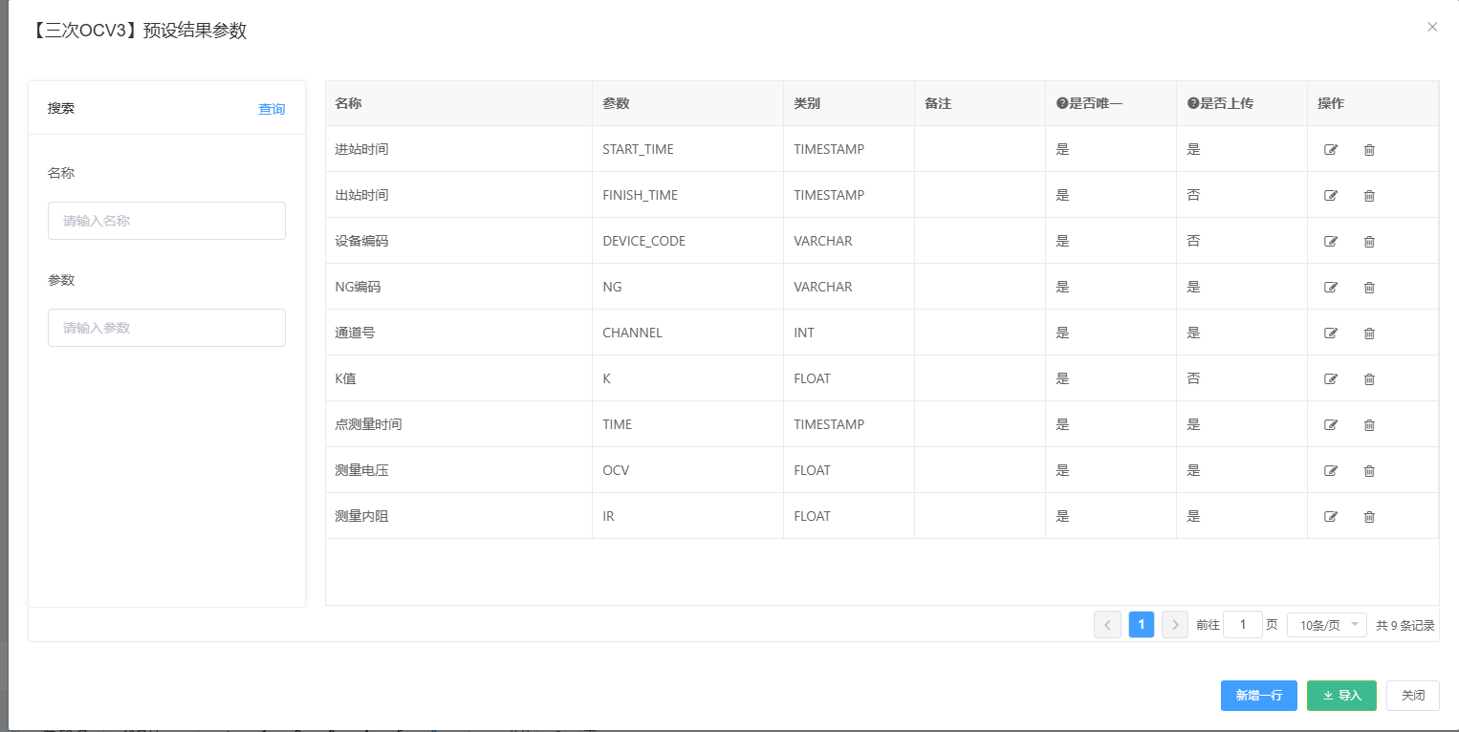Edit the 测量内阻 row

(x=1331, y=517)
